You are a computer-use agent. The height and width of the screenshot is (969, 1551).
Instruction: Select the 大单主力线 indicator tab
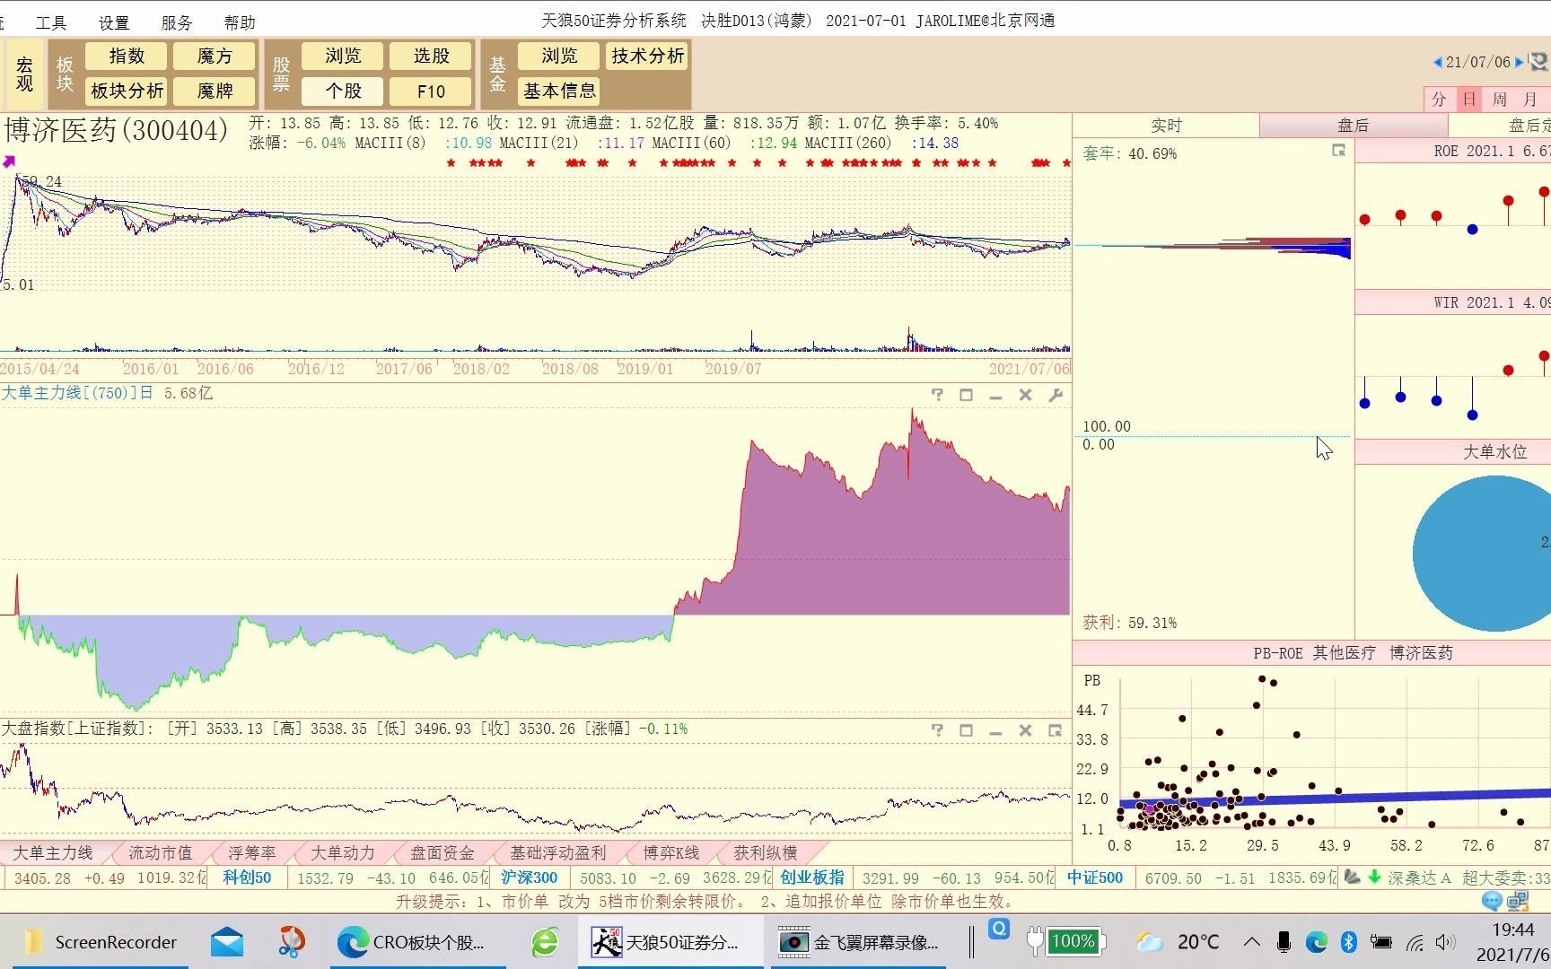[x=53, y=853]
